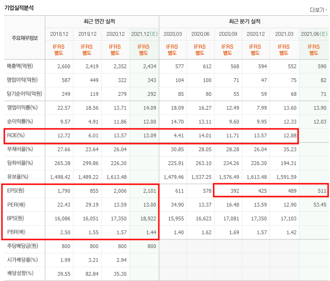The image size is (330, 281).
Task: Click the 2021.03 quarterly column header
Action: (284, 34)
